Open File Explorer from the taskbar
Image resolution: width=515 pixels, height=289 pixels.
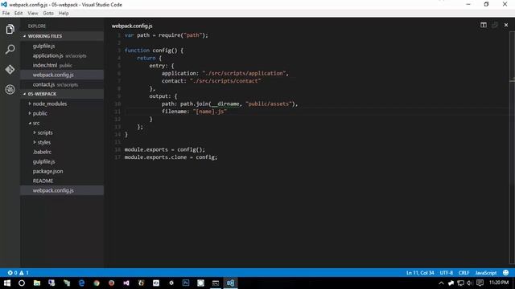37,283
